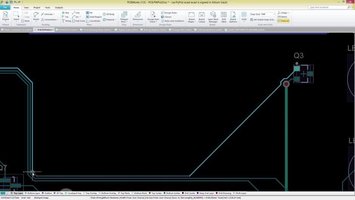Click Set Global Snap Grid

click(x=262, y=20)
